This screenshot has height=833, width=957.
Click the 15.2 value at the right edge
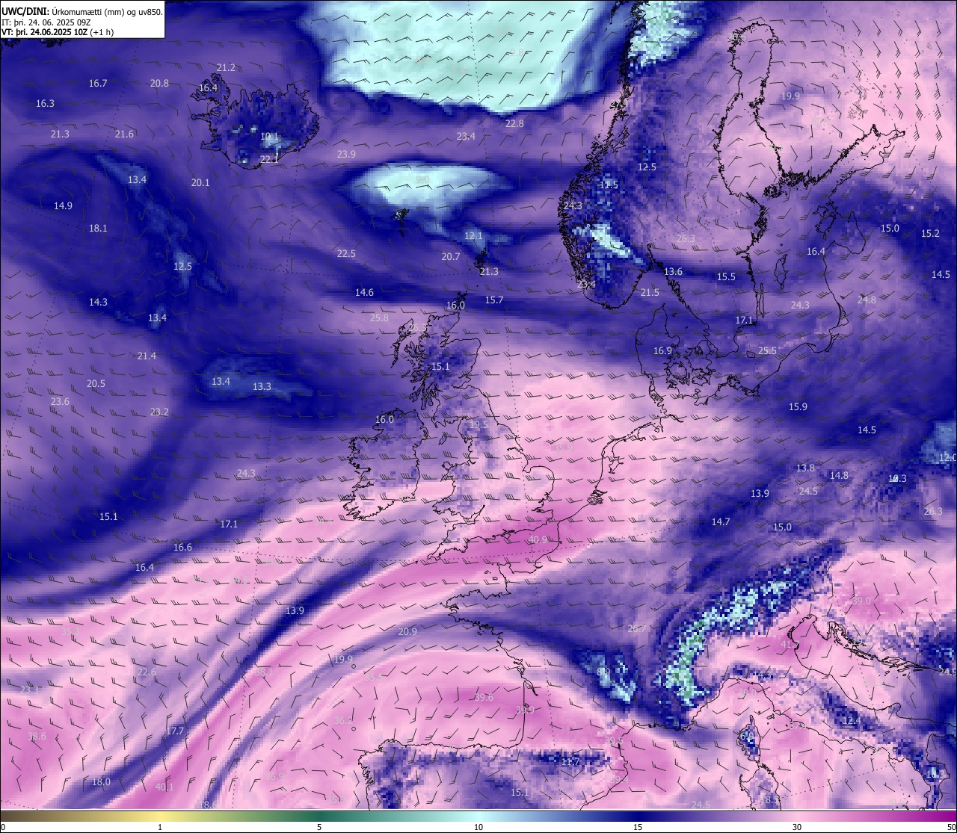(x=930, y=233)
